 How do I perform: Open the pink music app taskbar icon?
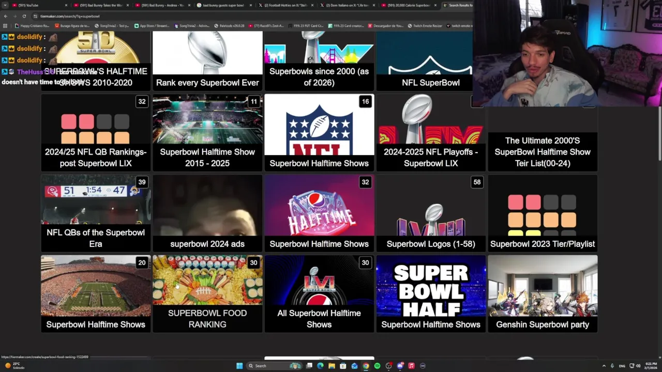click(411, 366)
